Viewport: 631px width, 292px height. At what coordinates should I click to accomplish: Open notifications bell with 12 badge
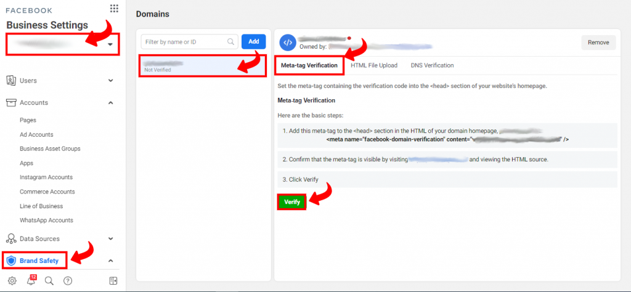(x=31, y=280)
